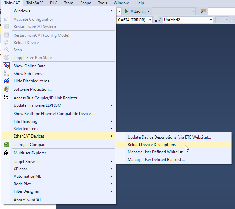
Task: Click the Toggle Free Run State entry
Action: [x=59, y=58]
